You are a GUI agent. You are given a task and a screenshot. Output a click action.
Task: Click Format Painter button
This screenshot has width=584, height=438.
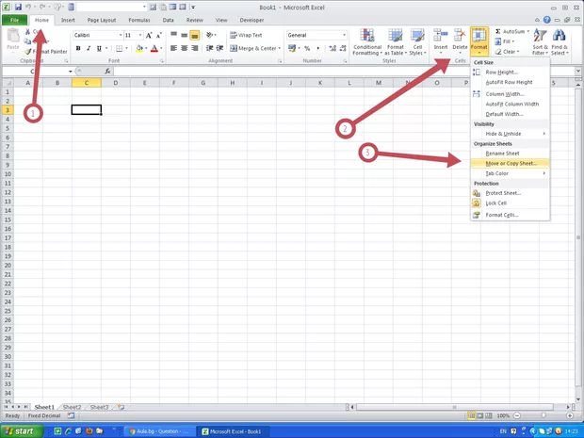point(46,52)
